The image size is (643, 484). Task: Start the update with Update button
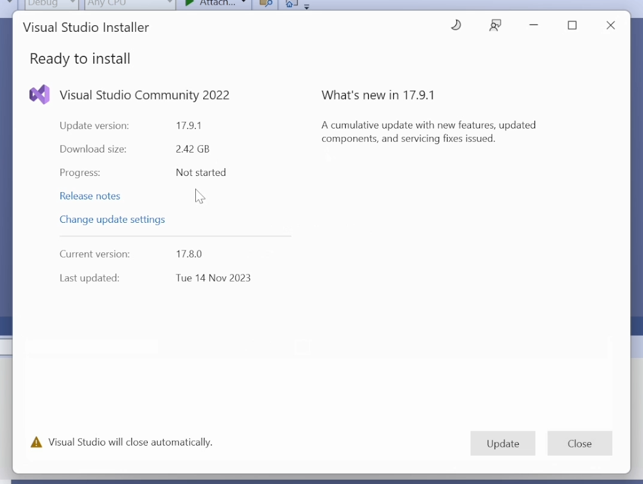(503, 443)
